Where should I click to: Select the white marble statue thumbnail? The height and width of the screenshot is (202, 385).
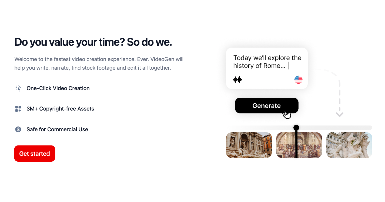(349, 145)
